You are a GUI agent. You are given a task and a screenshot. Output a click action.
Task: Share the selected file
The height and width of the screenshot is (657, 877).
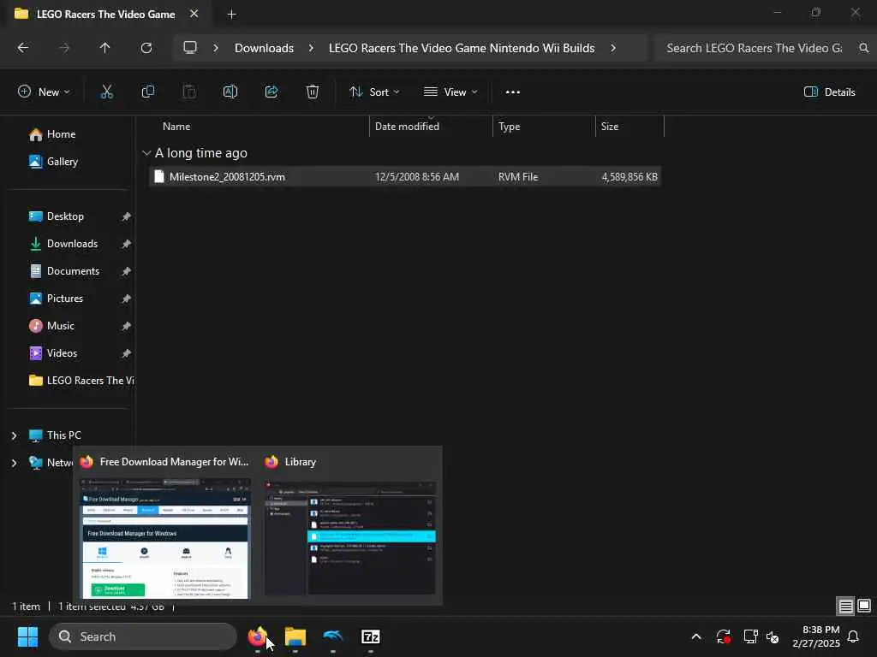[x=271, y=92]
